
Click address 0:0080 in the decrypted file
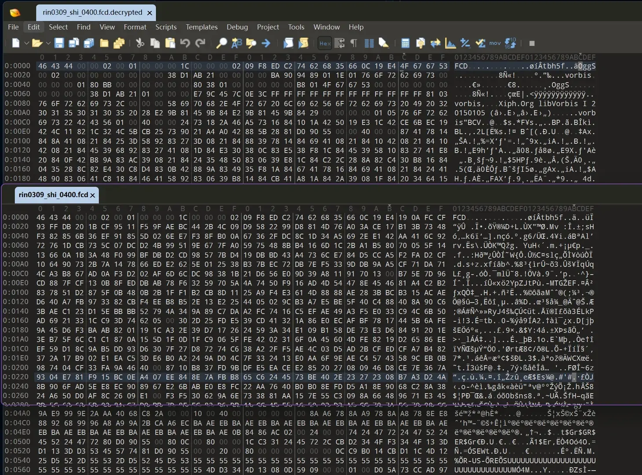(x=18, y=103)
